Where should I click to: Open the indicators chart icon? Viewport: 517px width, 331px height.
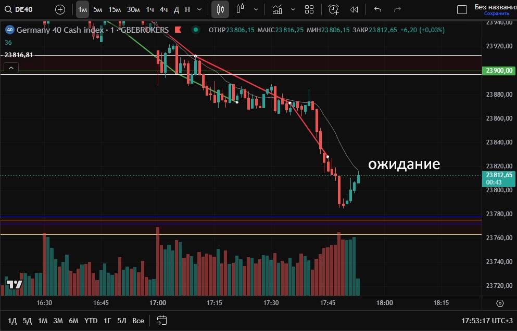[x=278, y=9]
